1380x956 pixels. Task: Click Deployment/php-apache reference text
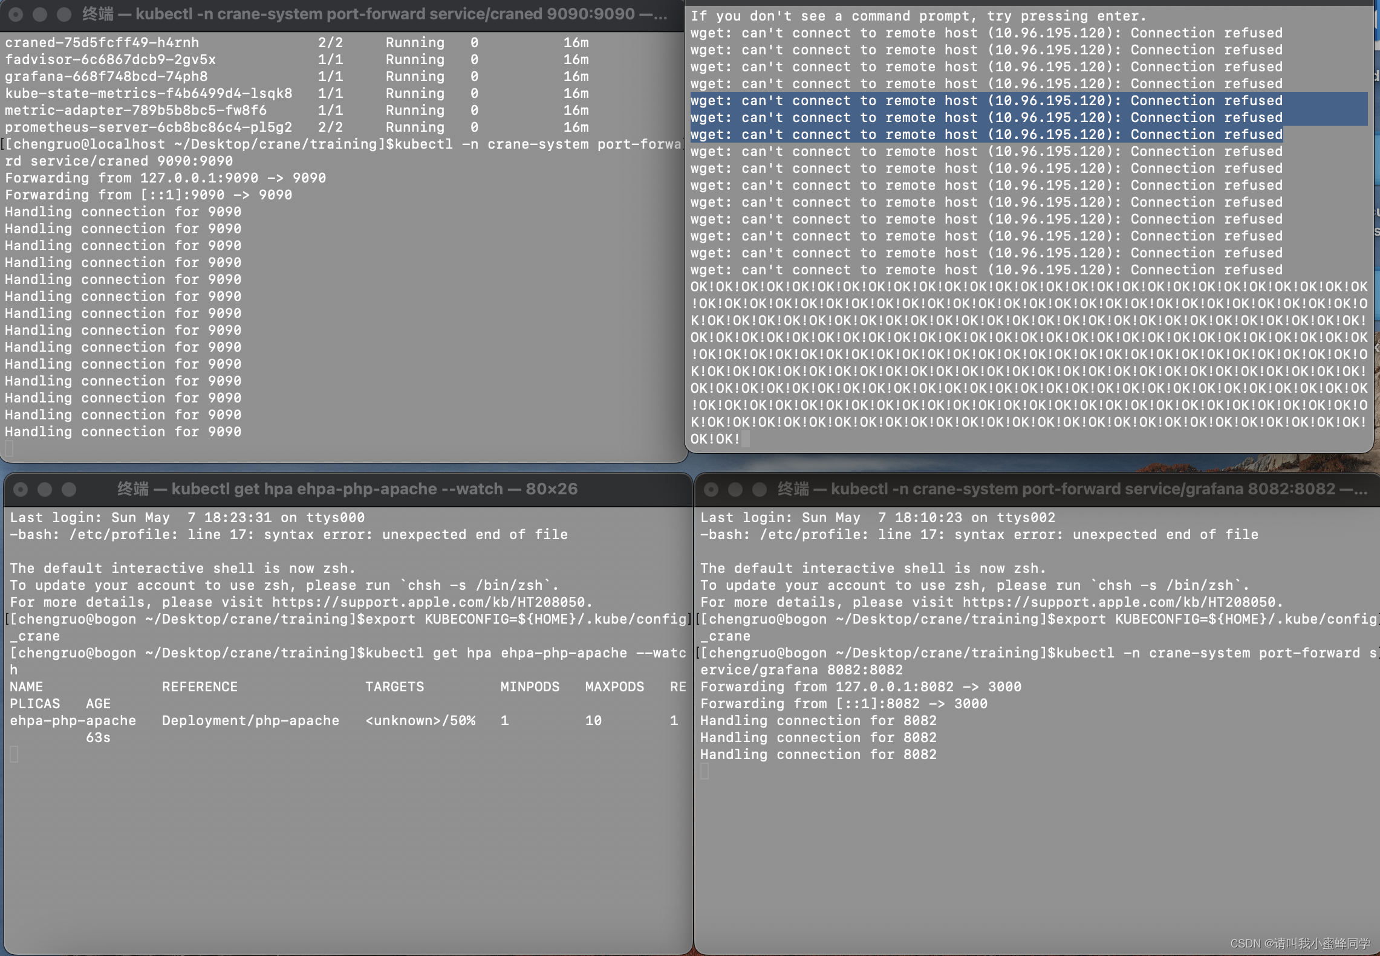click(250, 720)
